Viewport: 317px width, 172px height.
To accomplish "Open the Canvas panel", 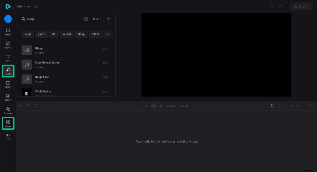I will coord(8,45).
